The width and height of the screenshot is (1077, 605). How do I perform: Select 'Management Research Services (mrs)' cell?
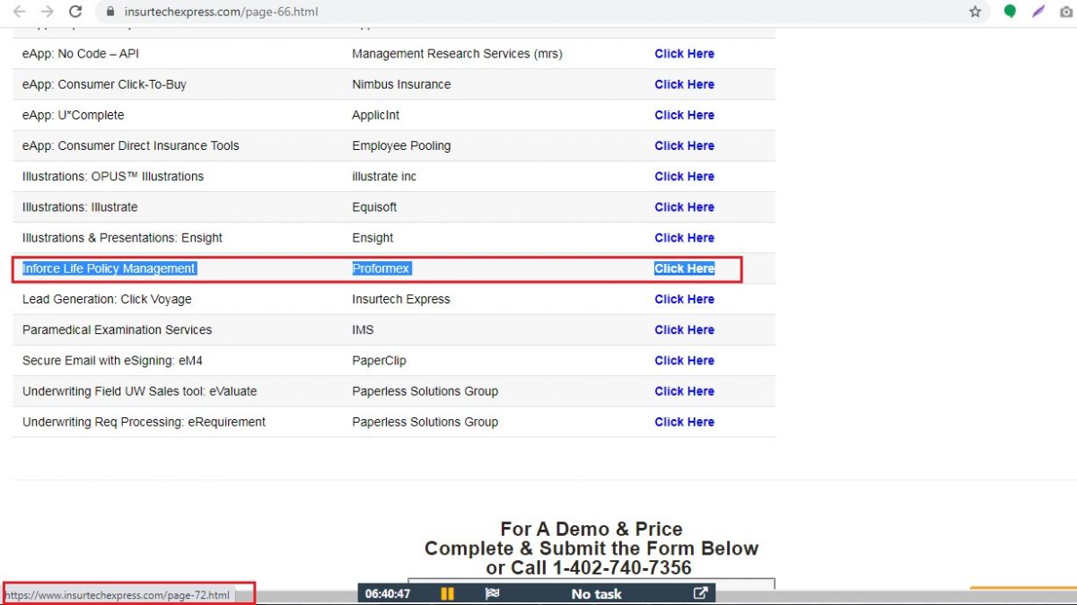click(457, 54)
